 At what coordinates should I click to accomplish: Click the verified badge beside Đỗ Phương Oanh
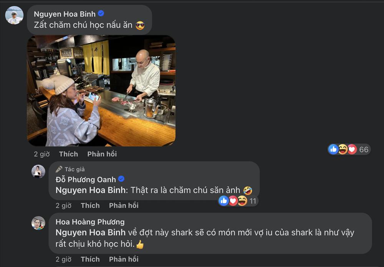pyautogui.click(x=121, y=179)
